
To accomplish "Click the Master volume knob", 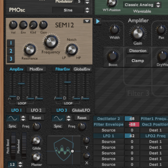I will click(x=36, y=157).
